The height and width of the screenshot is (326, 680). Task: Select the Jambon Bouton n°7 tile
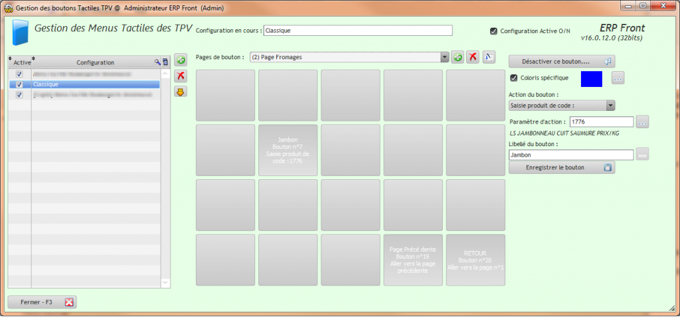pos(287,150)
